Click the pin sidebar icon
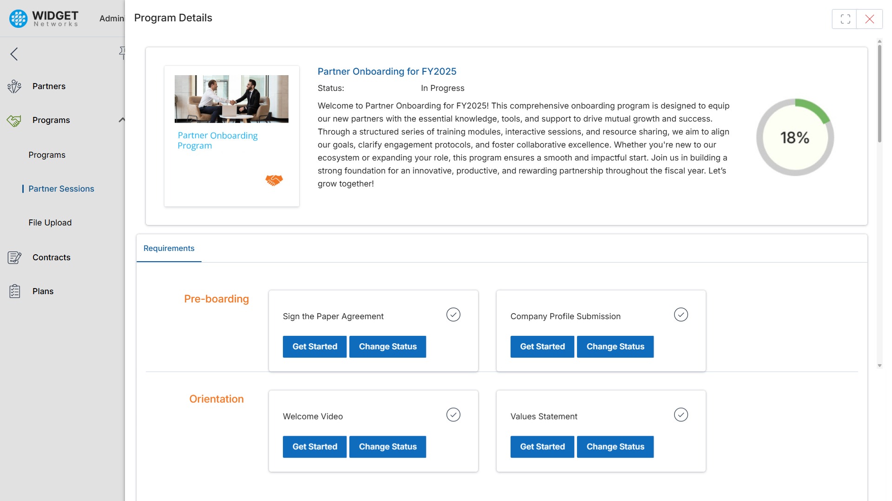 tap(122, 52)
